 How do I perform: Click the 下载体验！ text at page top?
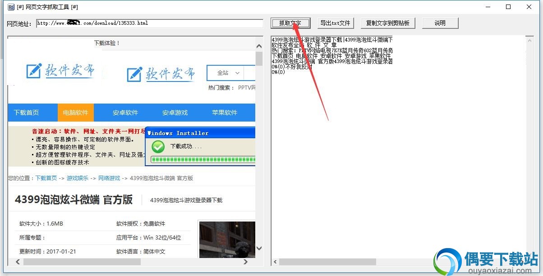pos(107,43)
